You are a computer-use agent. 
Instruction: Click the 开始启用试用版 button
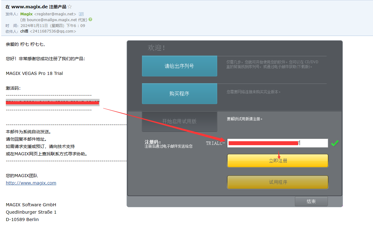(179, 121)
